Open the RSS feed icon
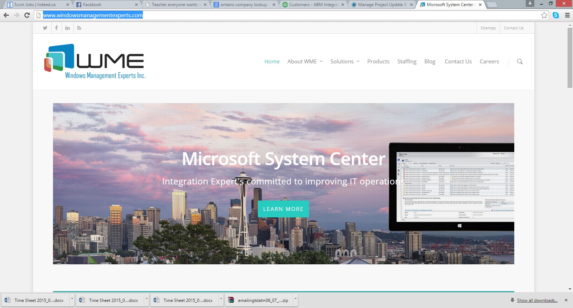Image resolution: width=573 pixels, height=308 pixels. (79, 28)
